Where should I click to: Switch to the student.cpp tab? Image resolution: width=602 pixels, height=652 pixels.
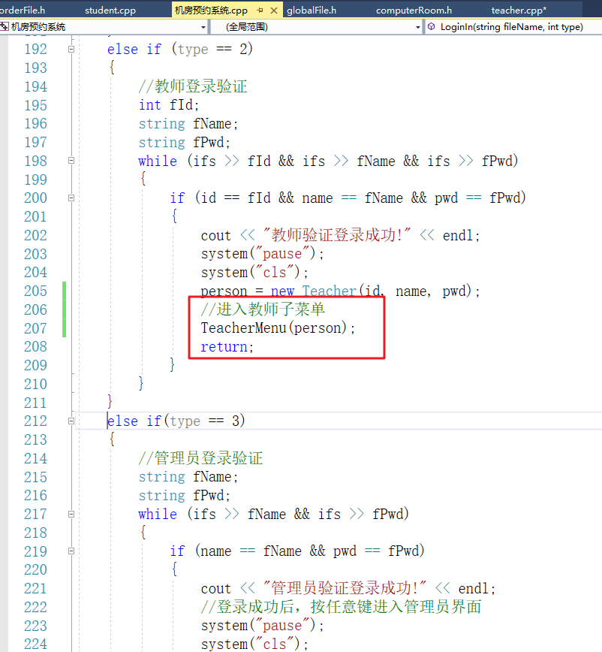pos(110,11)
